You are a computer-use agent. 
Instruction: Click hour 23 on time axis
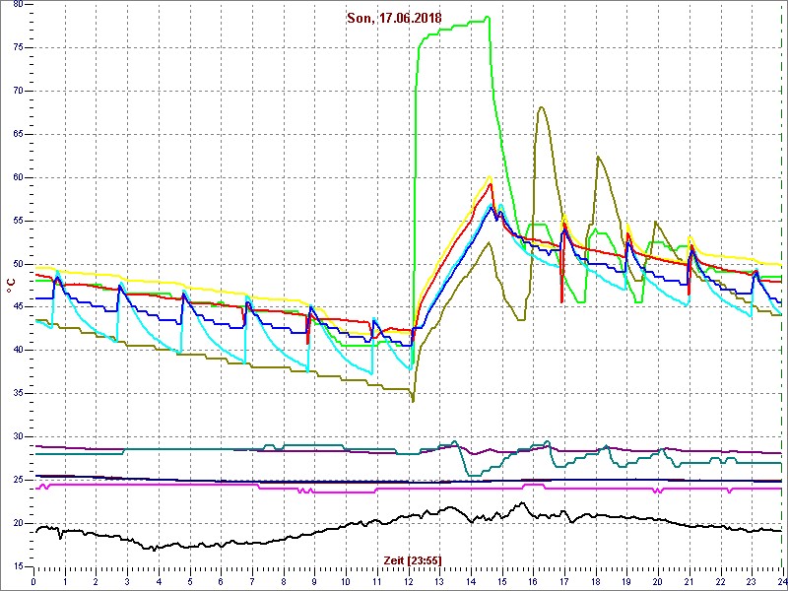(x=752, y=581)
